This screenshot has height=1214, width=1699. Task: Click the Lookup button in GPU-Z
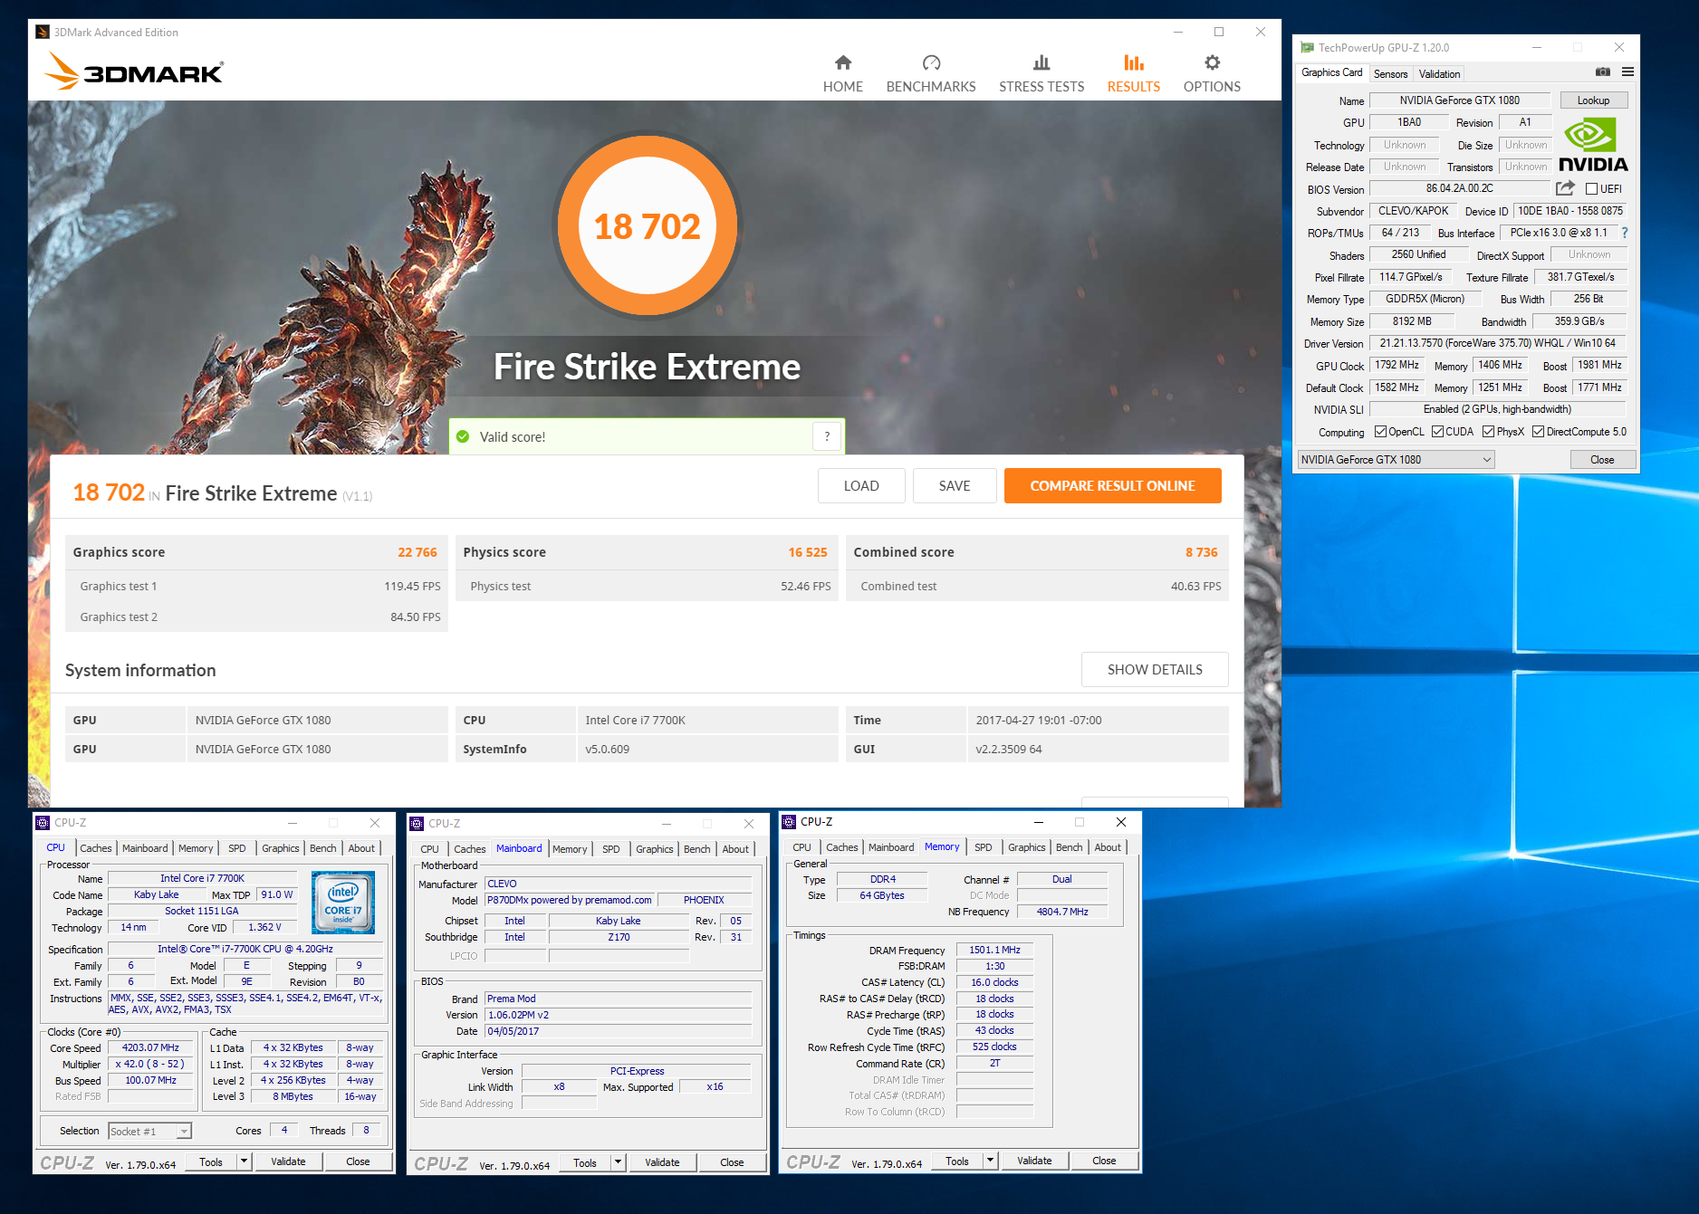coord(1593,100)
